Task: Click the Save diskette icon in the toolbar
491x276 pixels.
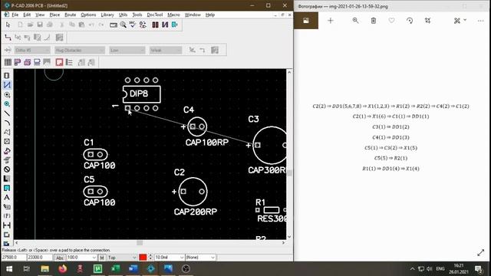Action: click(40, 25)
